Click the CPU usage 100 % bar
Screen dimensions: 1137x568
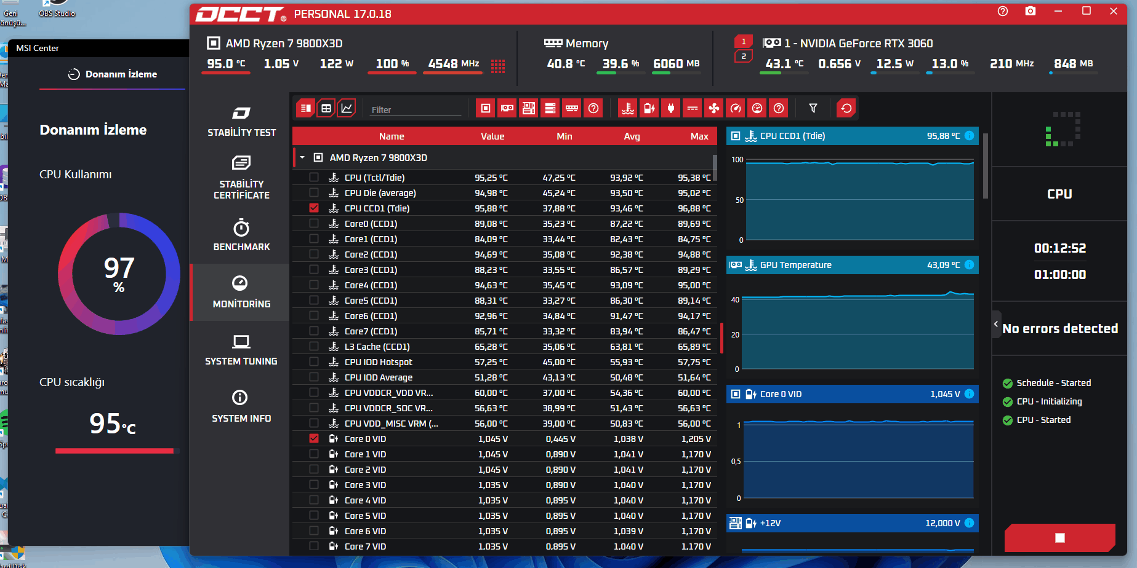(392, 73)
